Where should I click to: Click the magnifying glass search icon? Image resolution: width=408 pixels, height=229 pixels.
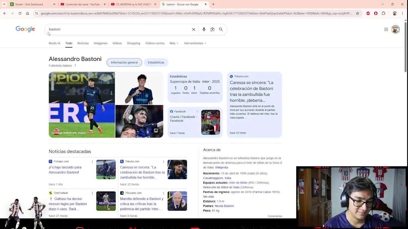pyautogui.click(x=221, y=29)
